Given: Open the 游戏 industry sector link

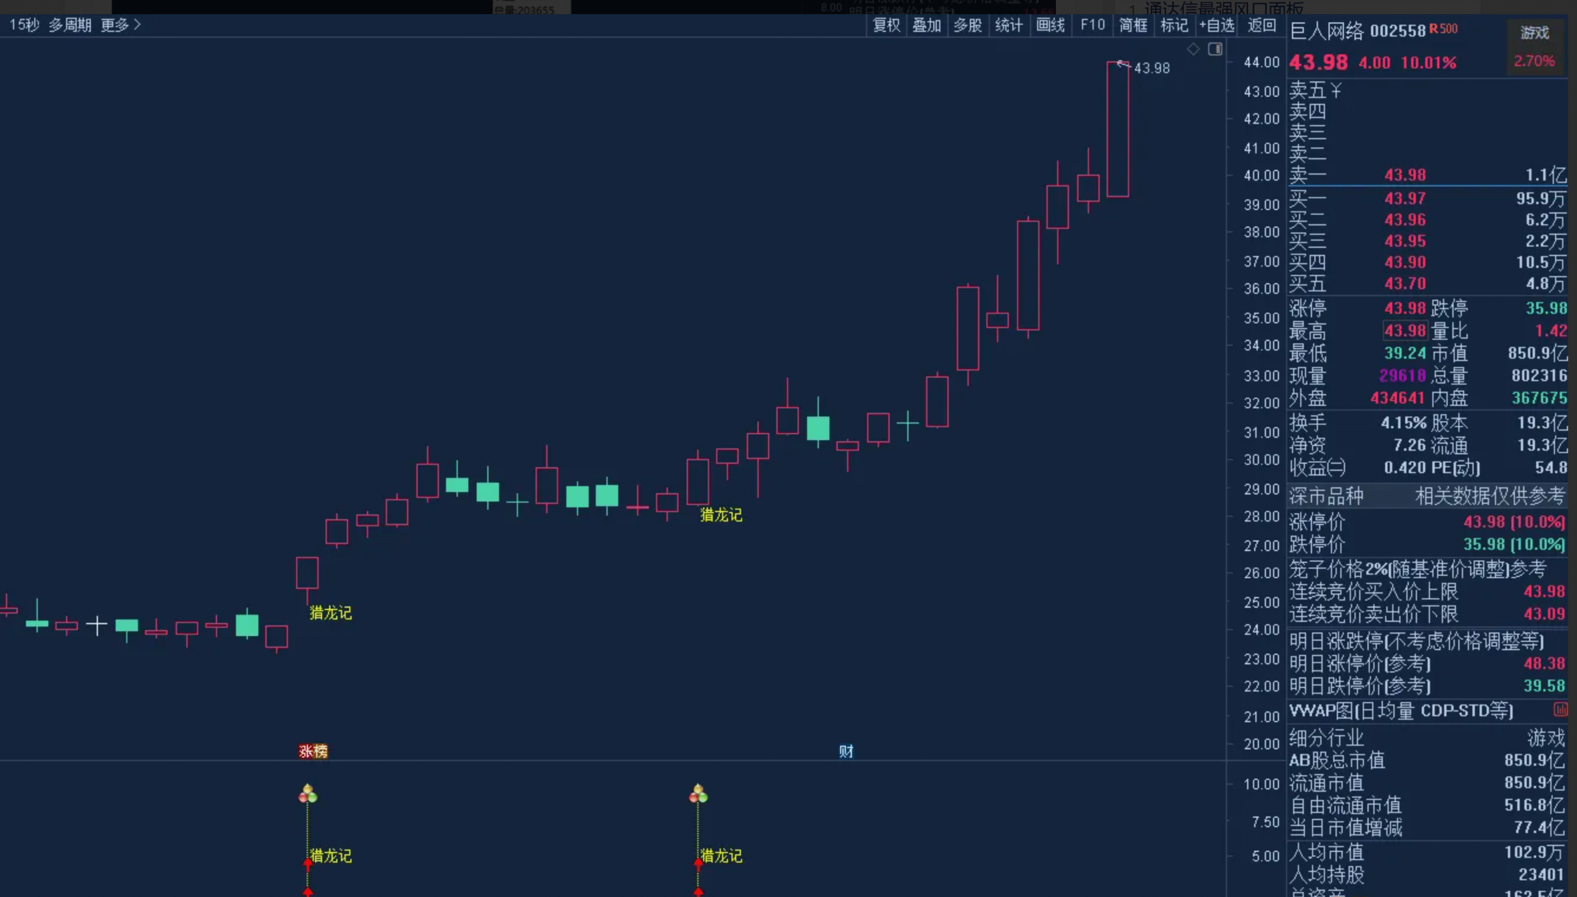Looking at the screenshot, I should [1534, 33].
